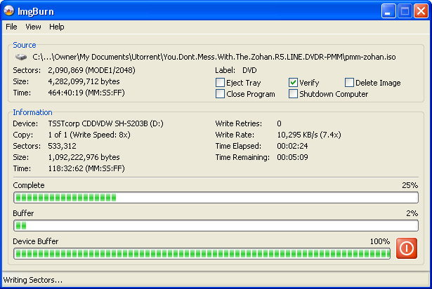
Task: Open the Help menu
Action: [x=57, y=27]
